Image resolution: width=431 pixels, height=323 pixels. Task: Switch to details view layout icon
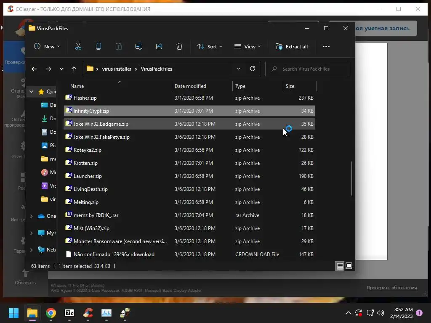340,266
